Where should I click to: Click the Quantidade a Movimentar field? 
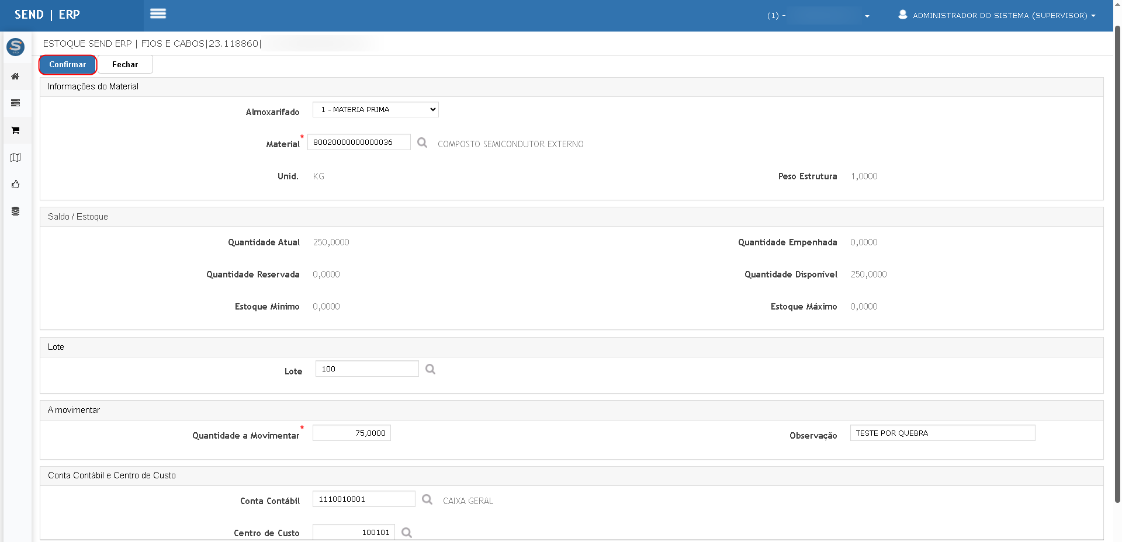351,433
